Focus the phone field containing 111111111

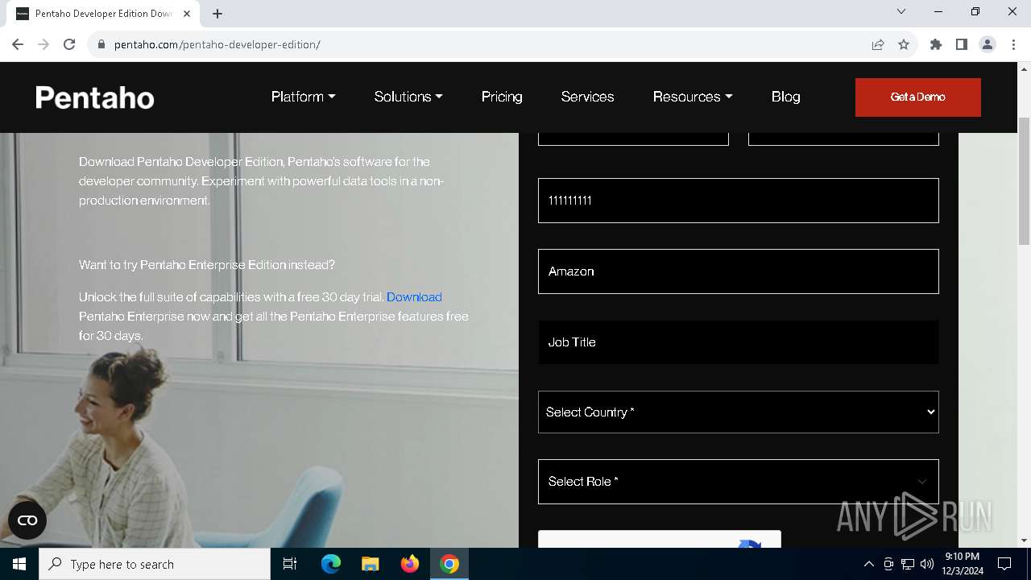(x=739, y=201)
